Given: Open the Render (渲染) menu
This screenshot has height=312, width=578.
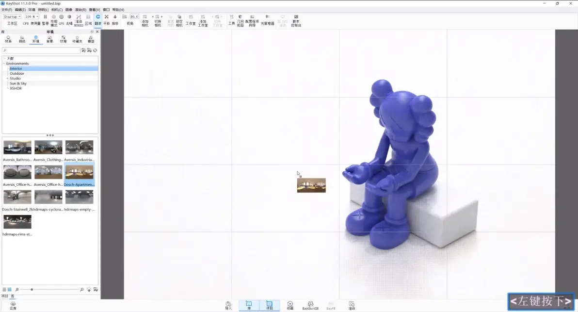Looking at the screenshot, I should pos(80,10).
